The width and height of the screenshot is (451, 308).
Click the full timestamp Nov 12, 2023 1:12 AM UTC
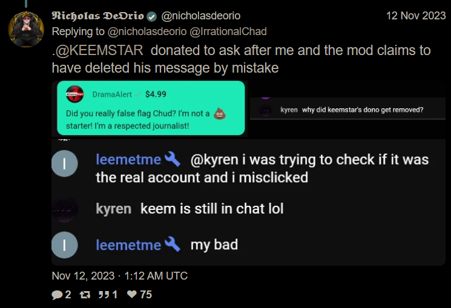tap(120, 276)
